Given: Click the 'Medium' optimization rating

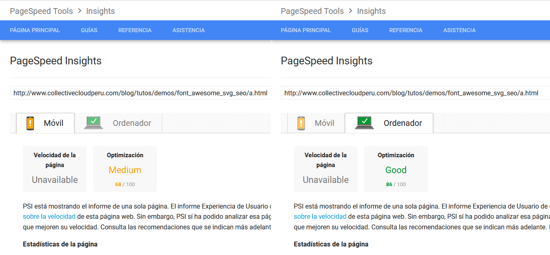Looking at the screenshot, I should tap(125, 170).
